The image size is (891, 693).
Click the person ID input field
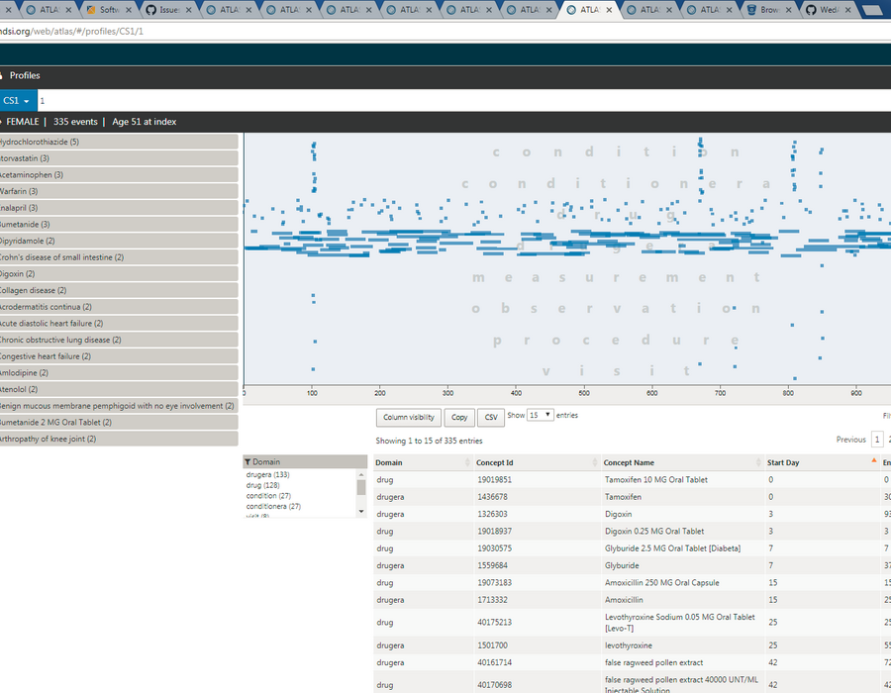pos(463,101)
